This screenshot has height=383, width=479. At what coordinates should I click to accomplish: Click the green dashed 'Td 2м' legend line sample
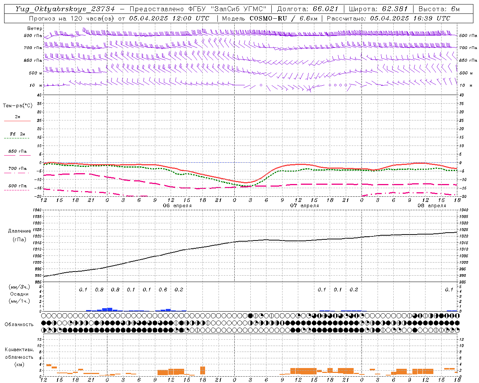(16, 138)
